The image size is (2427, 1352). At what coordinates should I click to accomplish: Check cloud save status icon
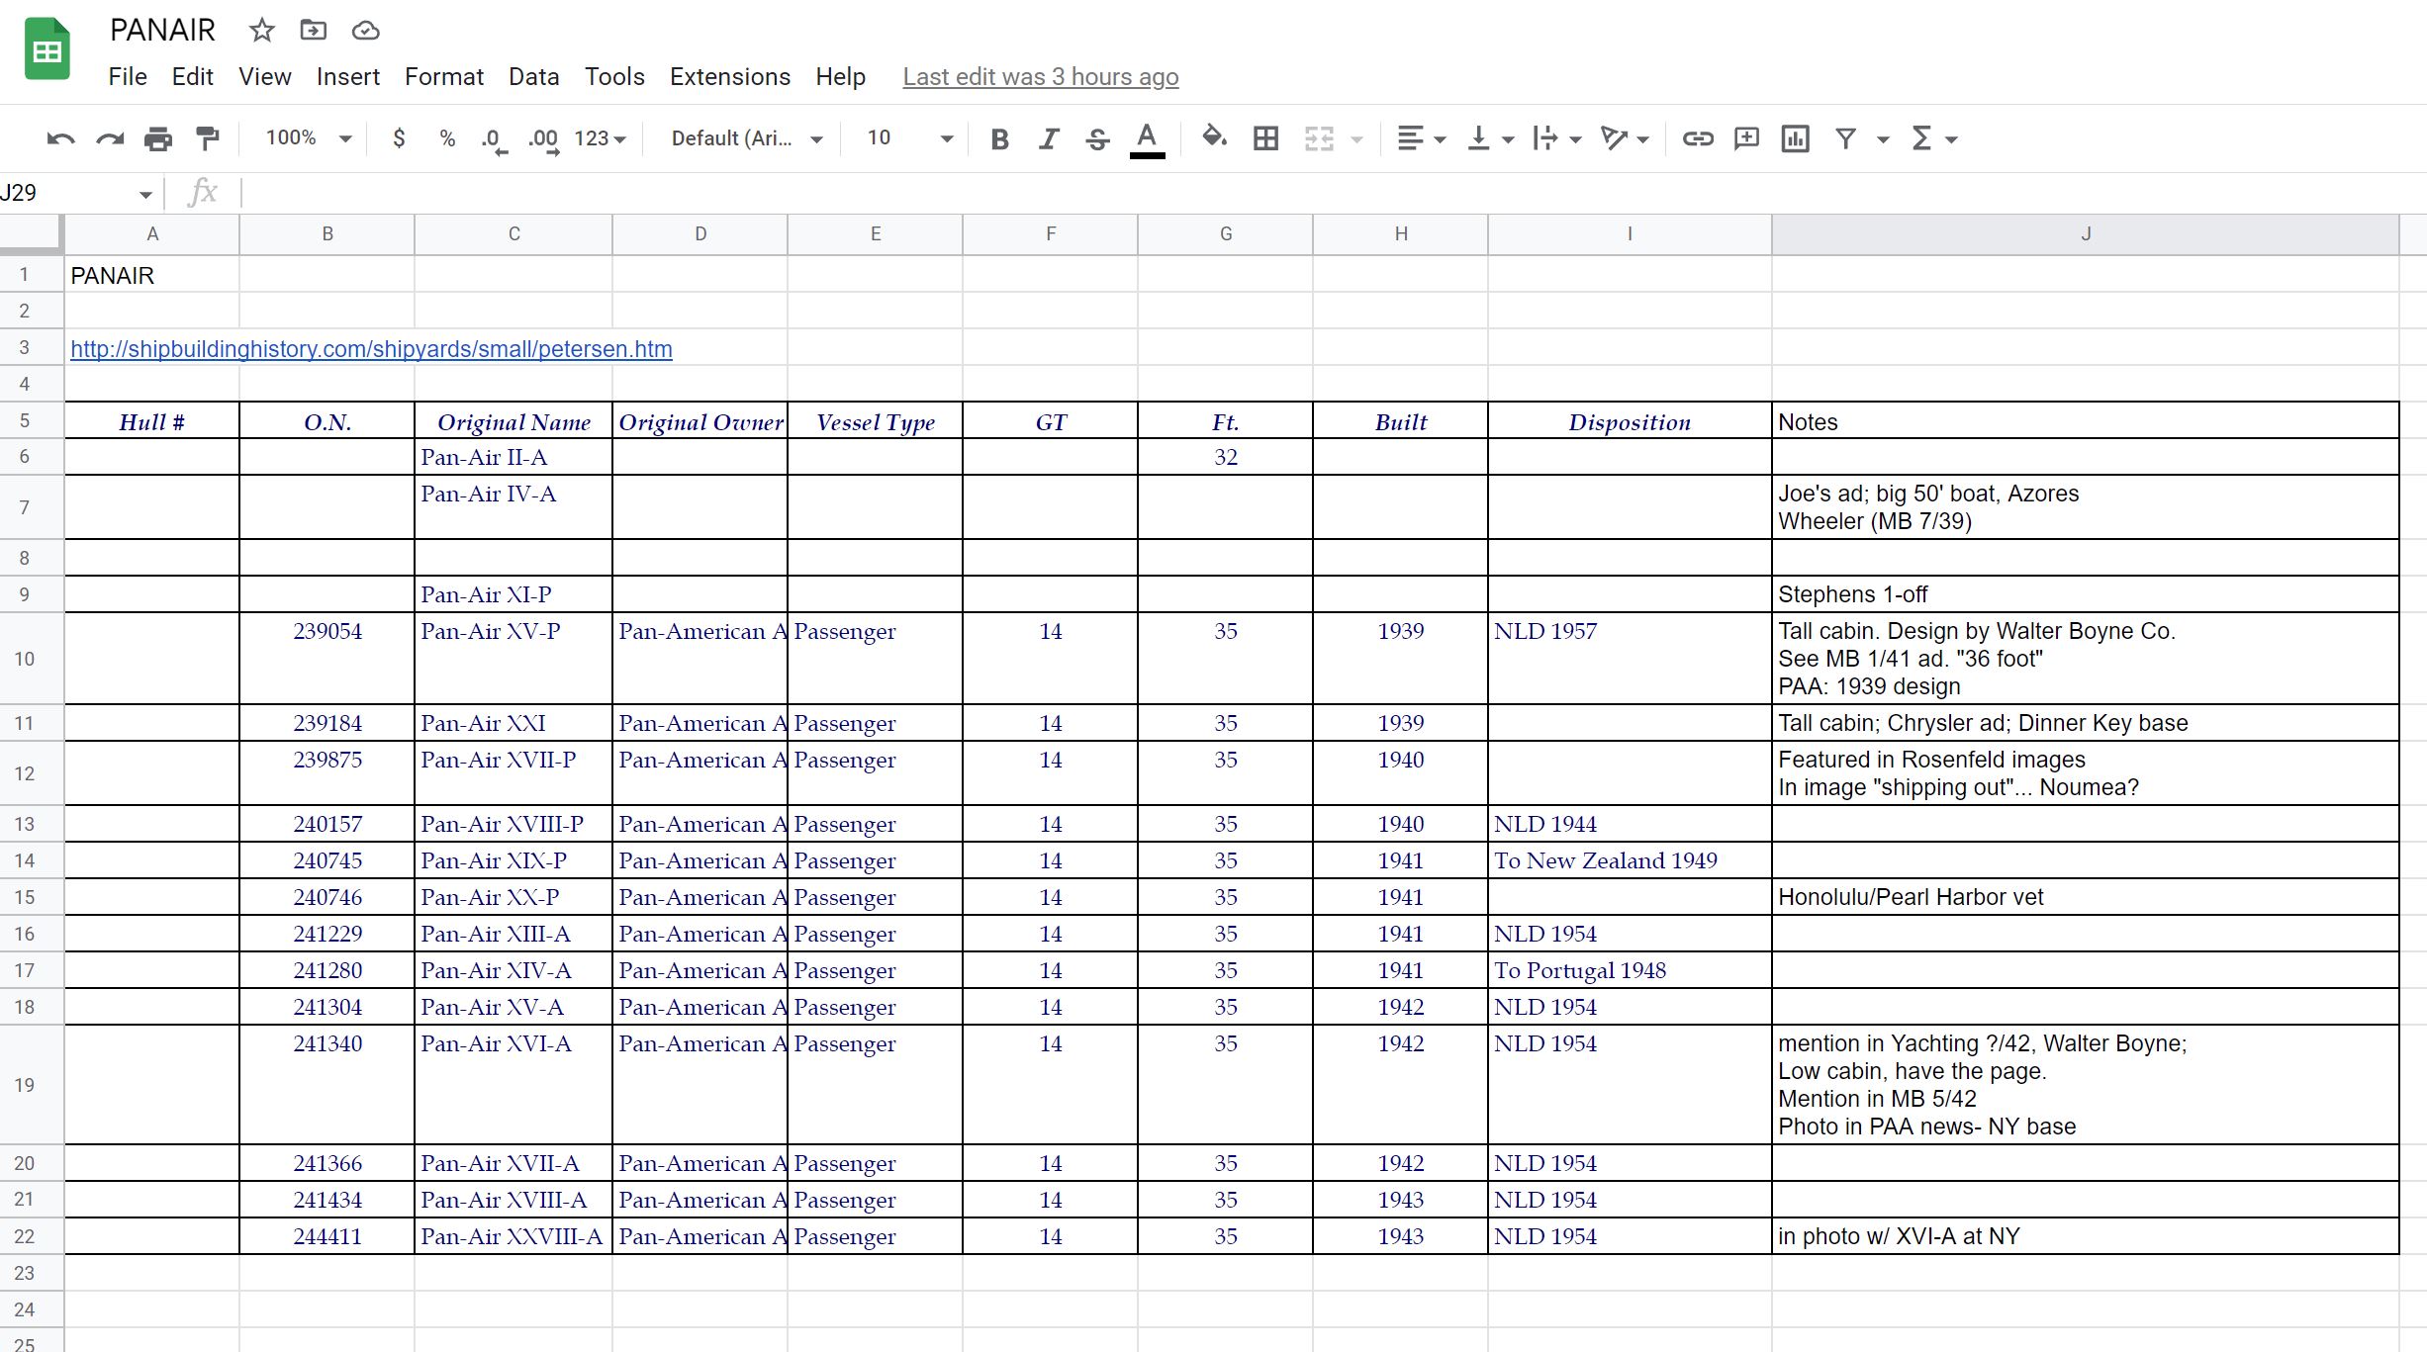[x=365, y=31]
